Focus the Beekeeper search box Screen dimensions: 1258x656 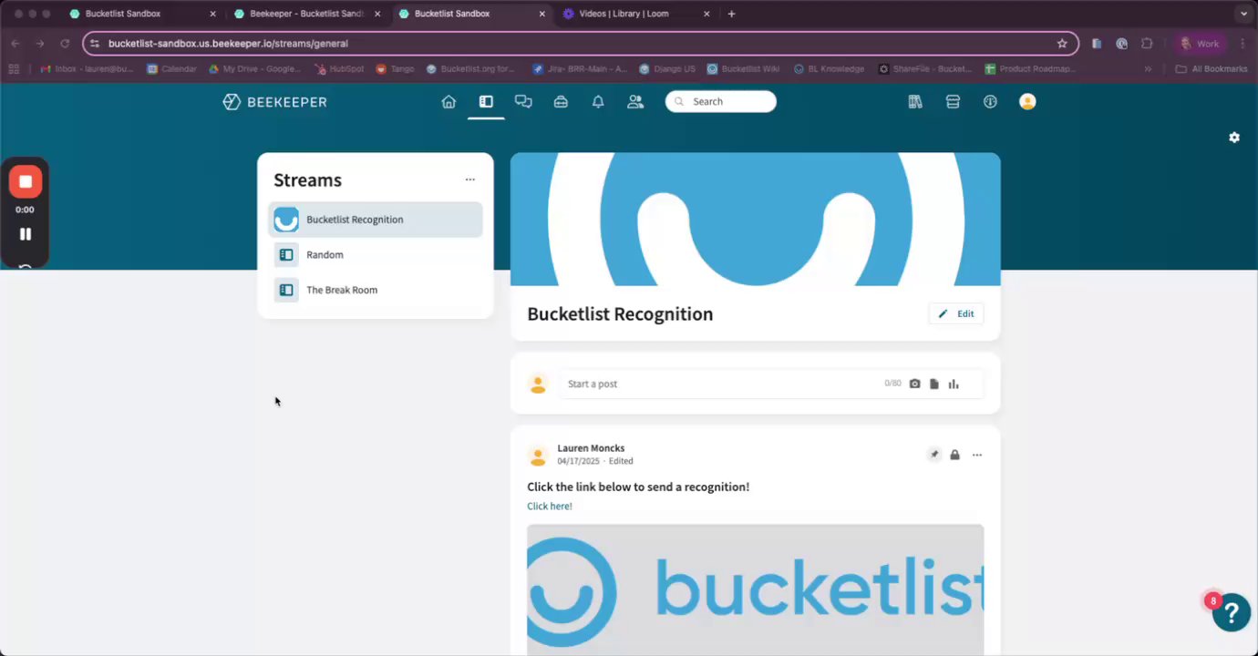721,102
